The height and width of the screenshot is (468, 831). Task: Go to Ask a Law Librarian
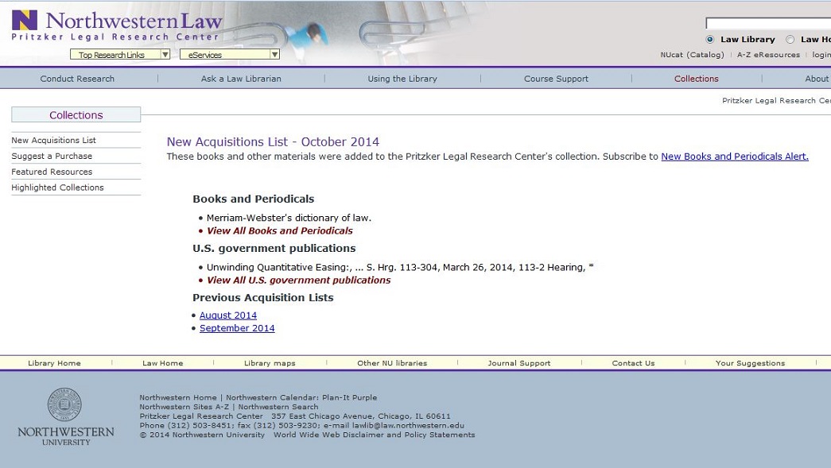point(241,79)
